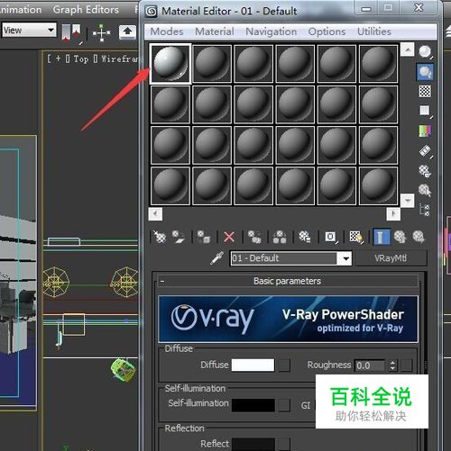Click the Roughness spinner arrows
451x451 pixels.
[x=392, y=365]
